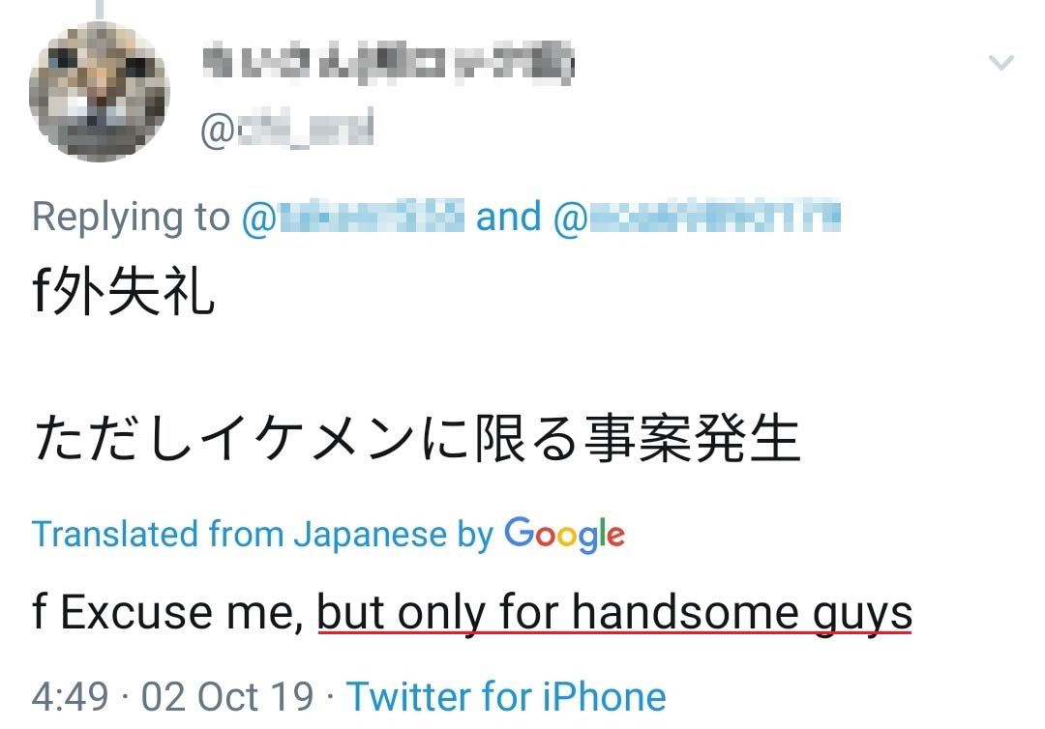This screenshot has width=1045, height=729.
Task: Click the Japanese text "f外失礼"
Action: (x=124, y=293)
